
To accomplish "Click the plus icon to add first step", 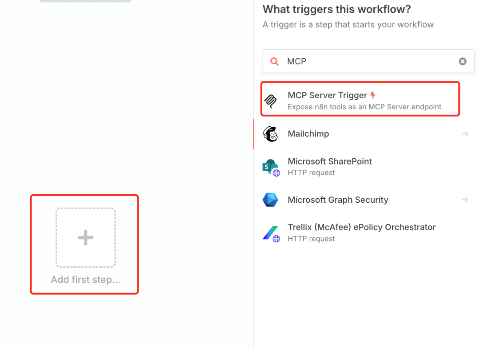I will (x=85, y=237).
